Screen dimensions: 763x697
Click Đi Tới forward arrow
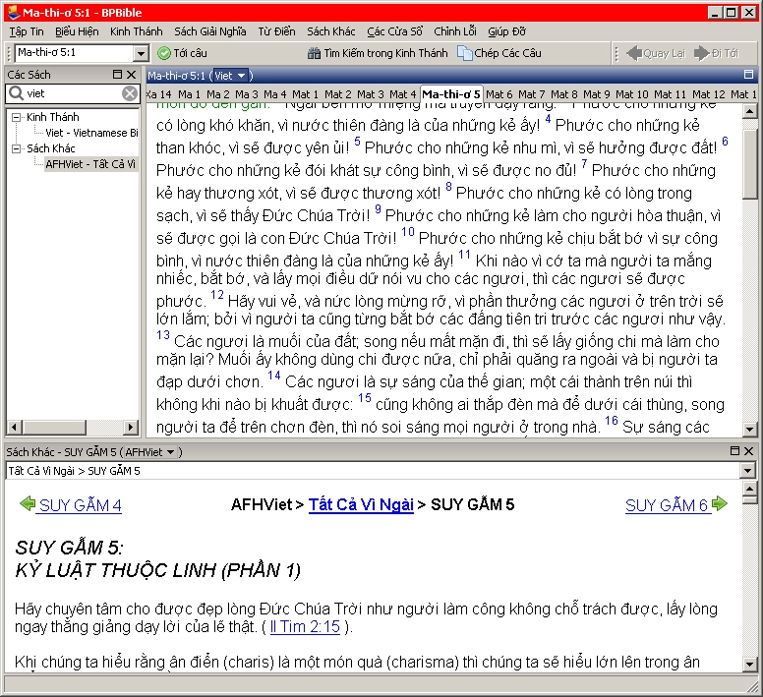click(x=716, y=53)
